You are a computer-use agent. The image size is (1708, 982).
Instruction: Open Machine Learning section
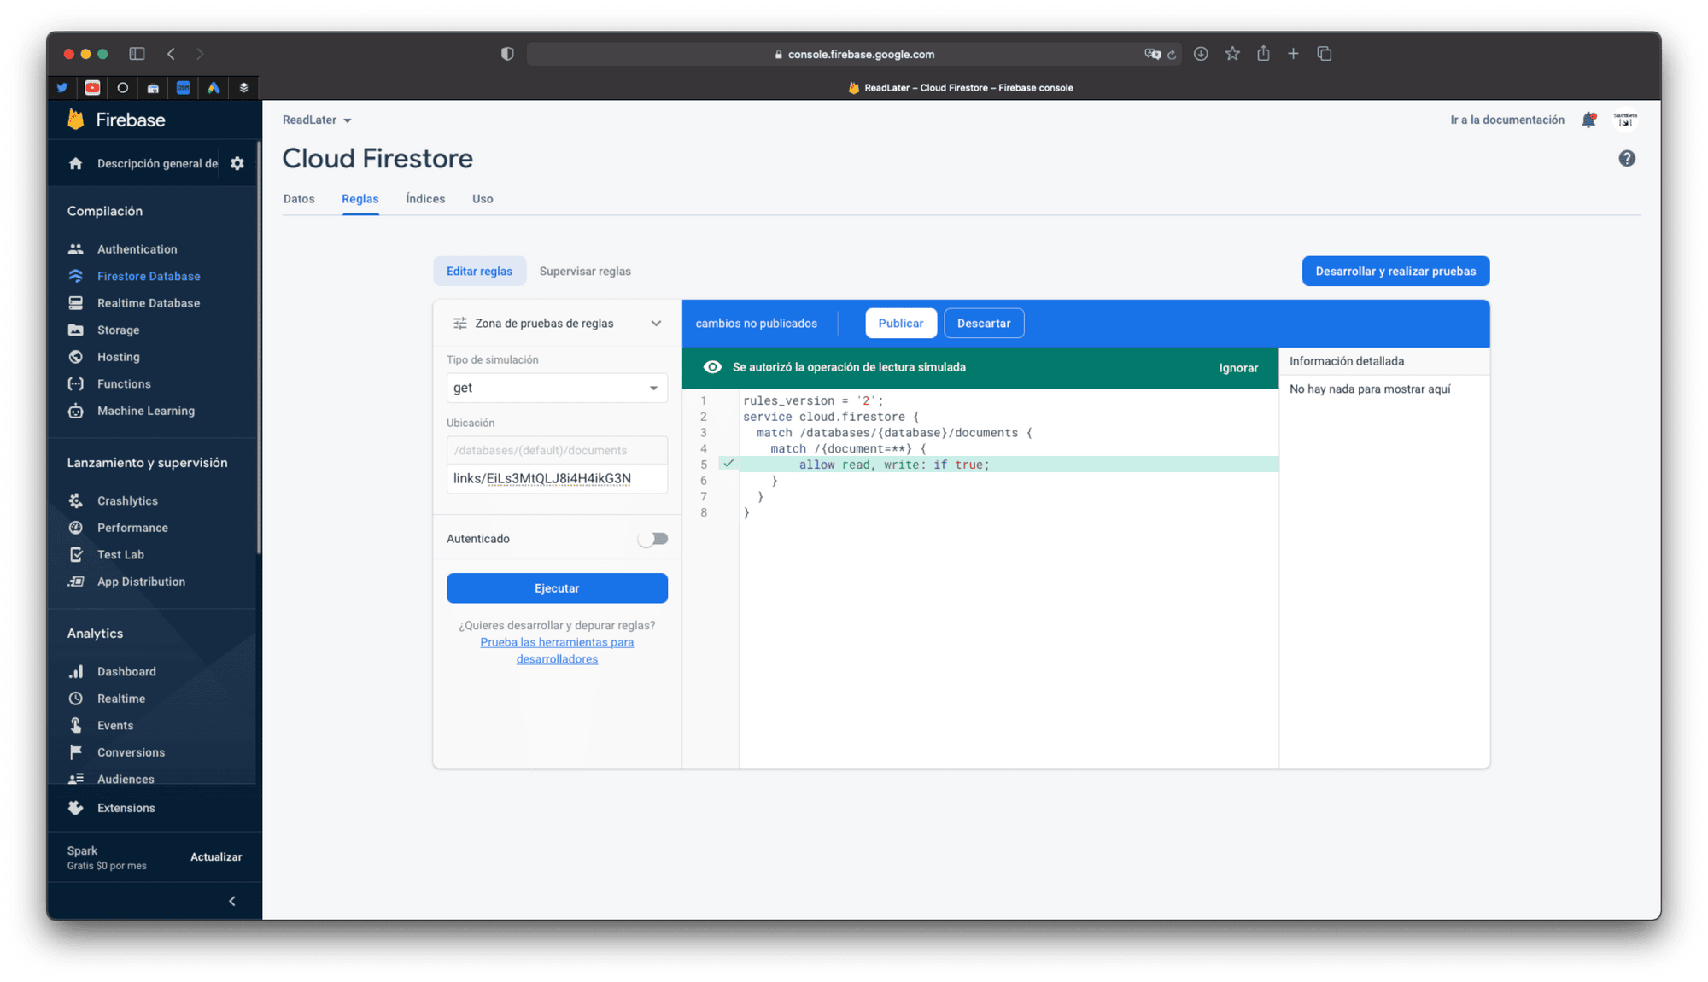pyautogui.click(x=145, y=411)
